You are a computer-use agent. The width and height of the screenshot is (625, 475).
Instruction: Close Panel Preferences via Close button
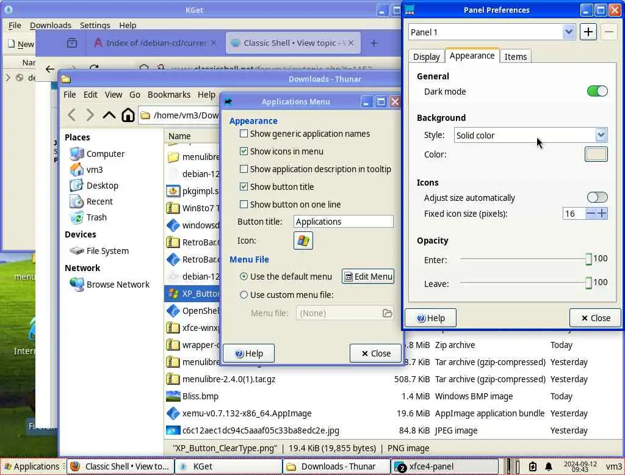pos(595,318)
